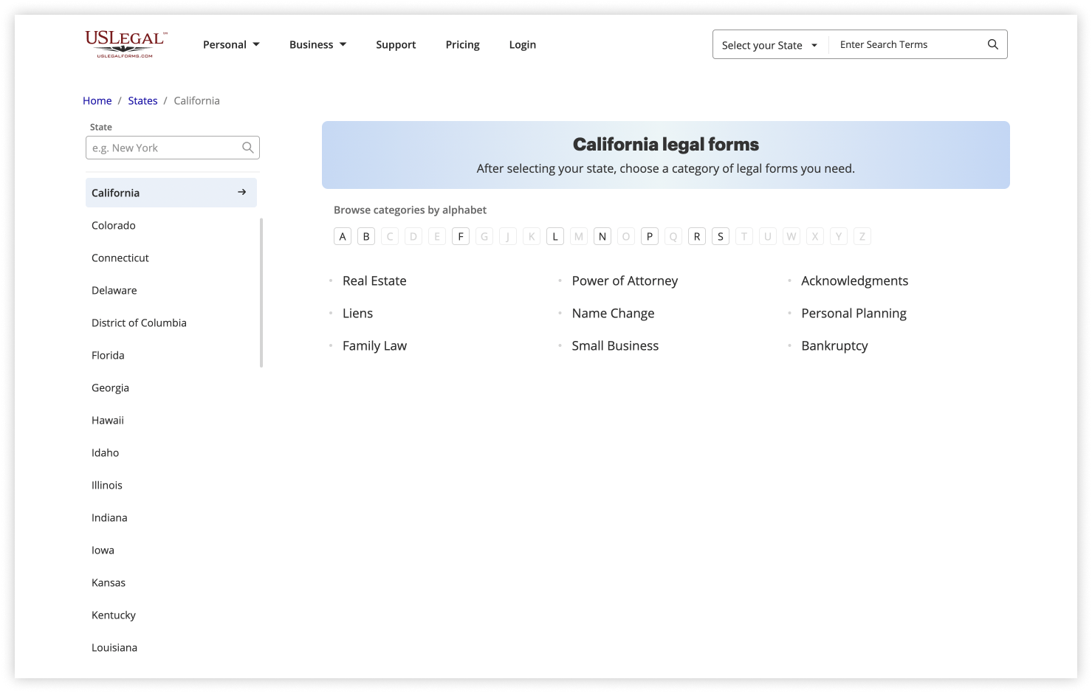Click the arrow next to California in the sidebar
1092x693 pixels.
241,192
